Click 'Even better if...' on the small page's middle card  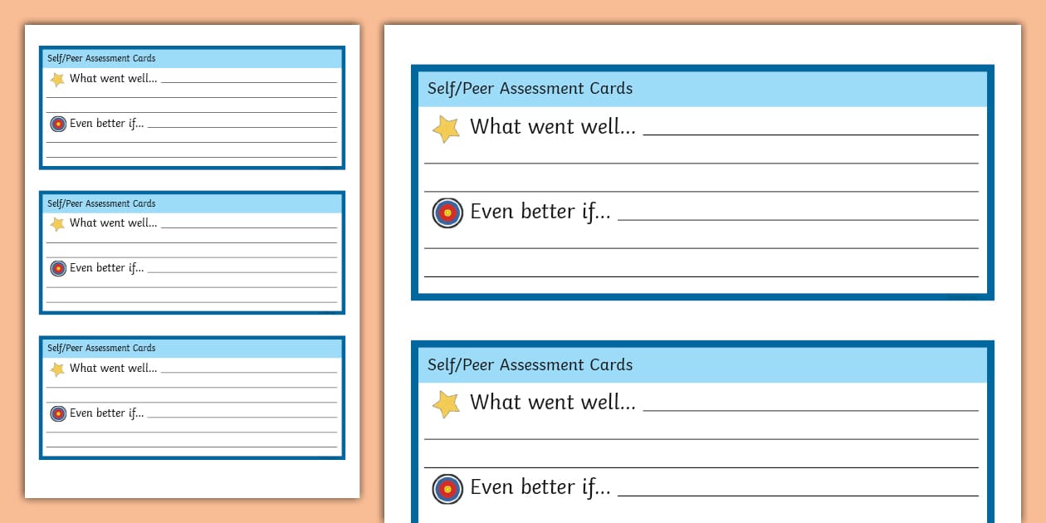click(106, 268)
